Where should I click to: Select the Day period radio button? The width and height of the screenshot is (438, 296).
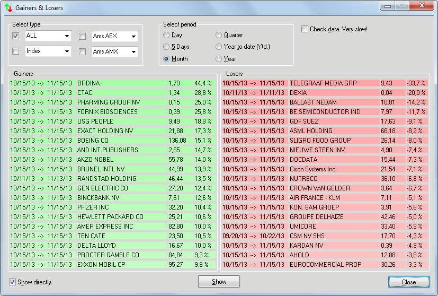point(166,35)
